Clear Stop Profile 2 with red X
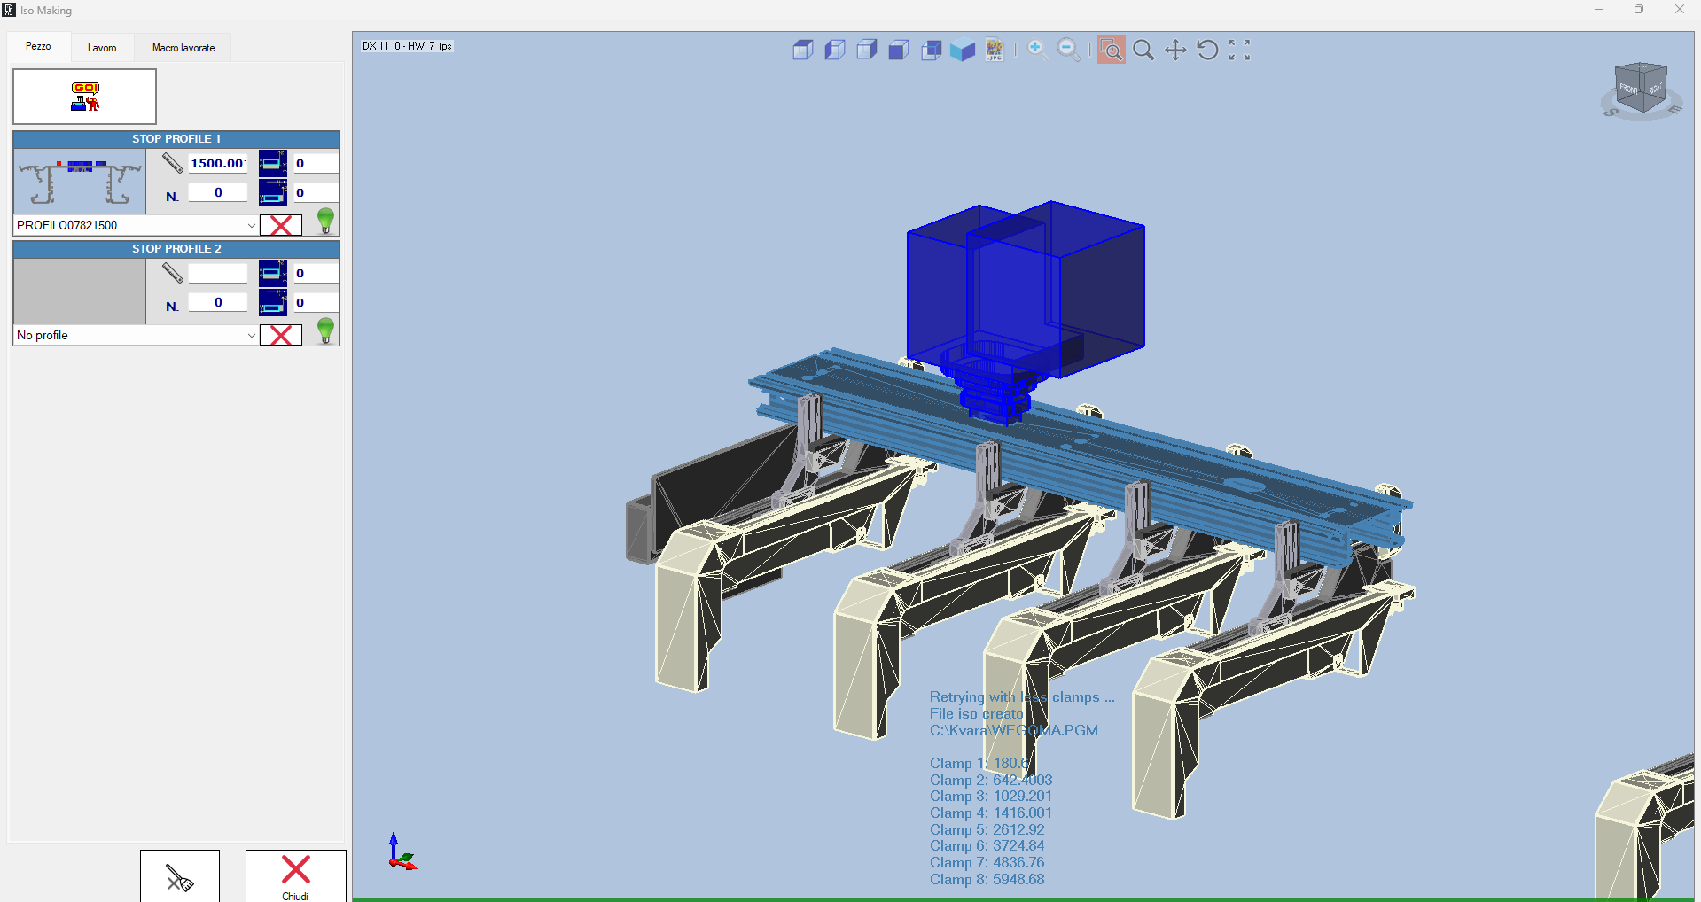The image size is (1701, 902). point(281,335)
